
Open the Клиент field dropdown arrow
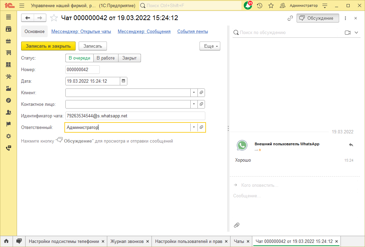coord(193,93)
